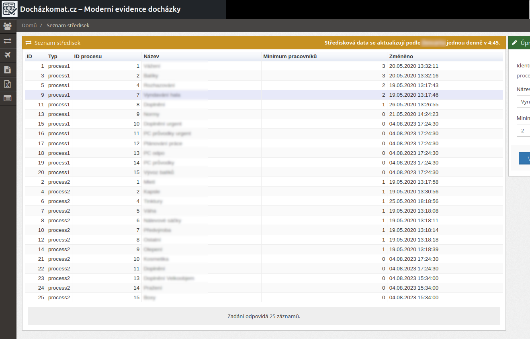Click ID cell 20 of process1 row
Screen dimensions: 530x339
pyautogui.click(x=35, y=172)
